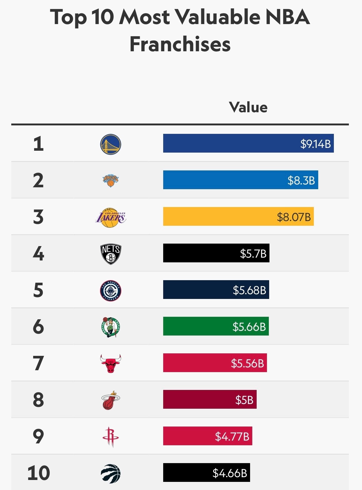
Task: Select the $5B dark red bar
Action: [210, 399]
